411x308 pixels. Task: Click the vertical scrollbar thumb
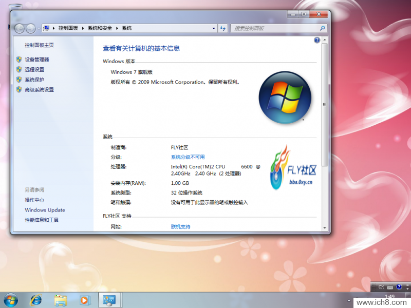pos(325,105)
